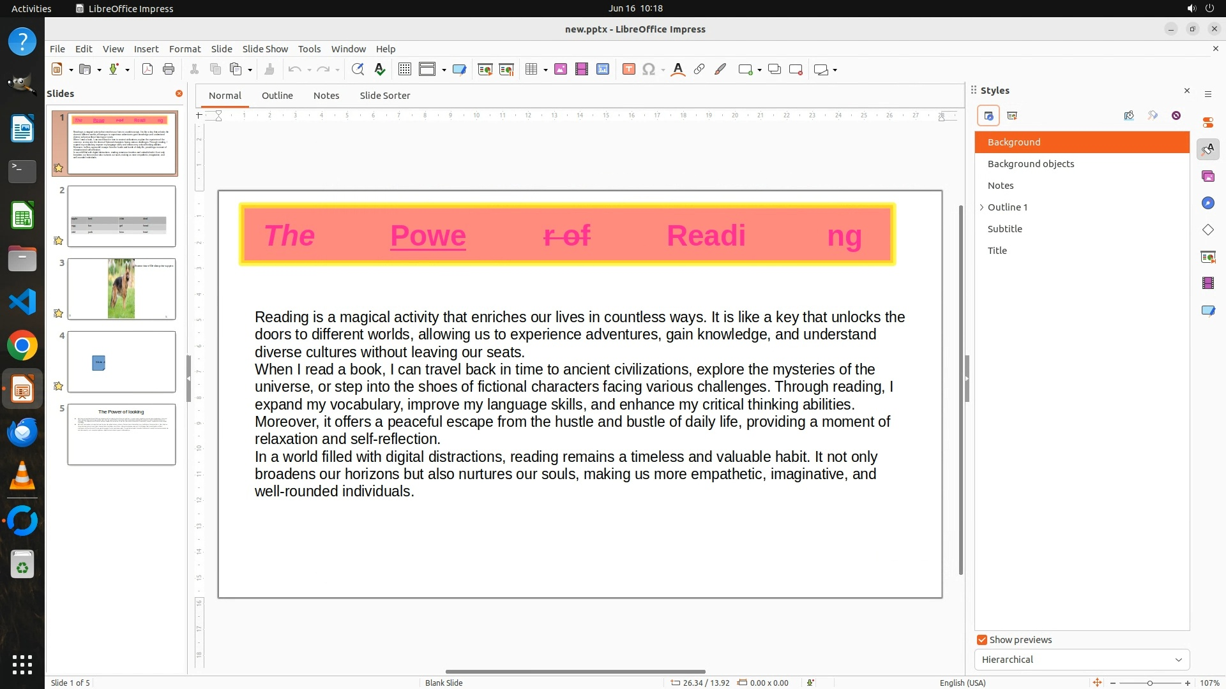Click the Export as PDF icon
This screenshot has height=689, width=1226.
point(148,70)
